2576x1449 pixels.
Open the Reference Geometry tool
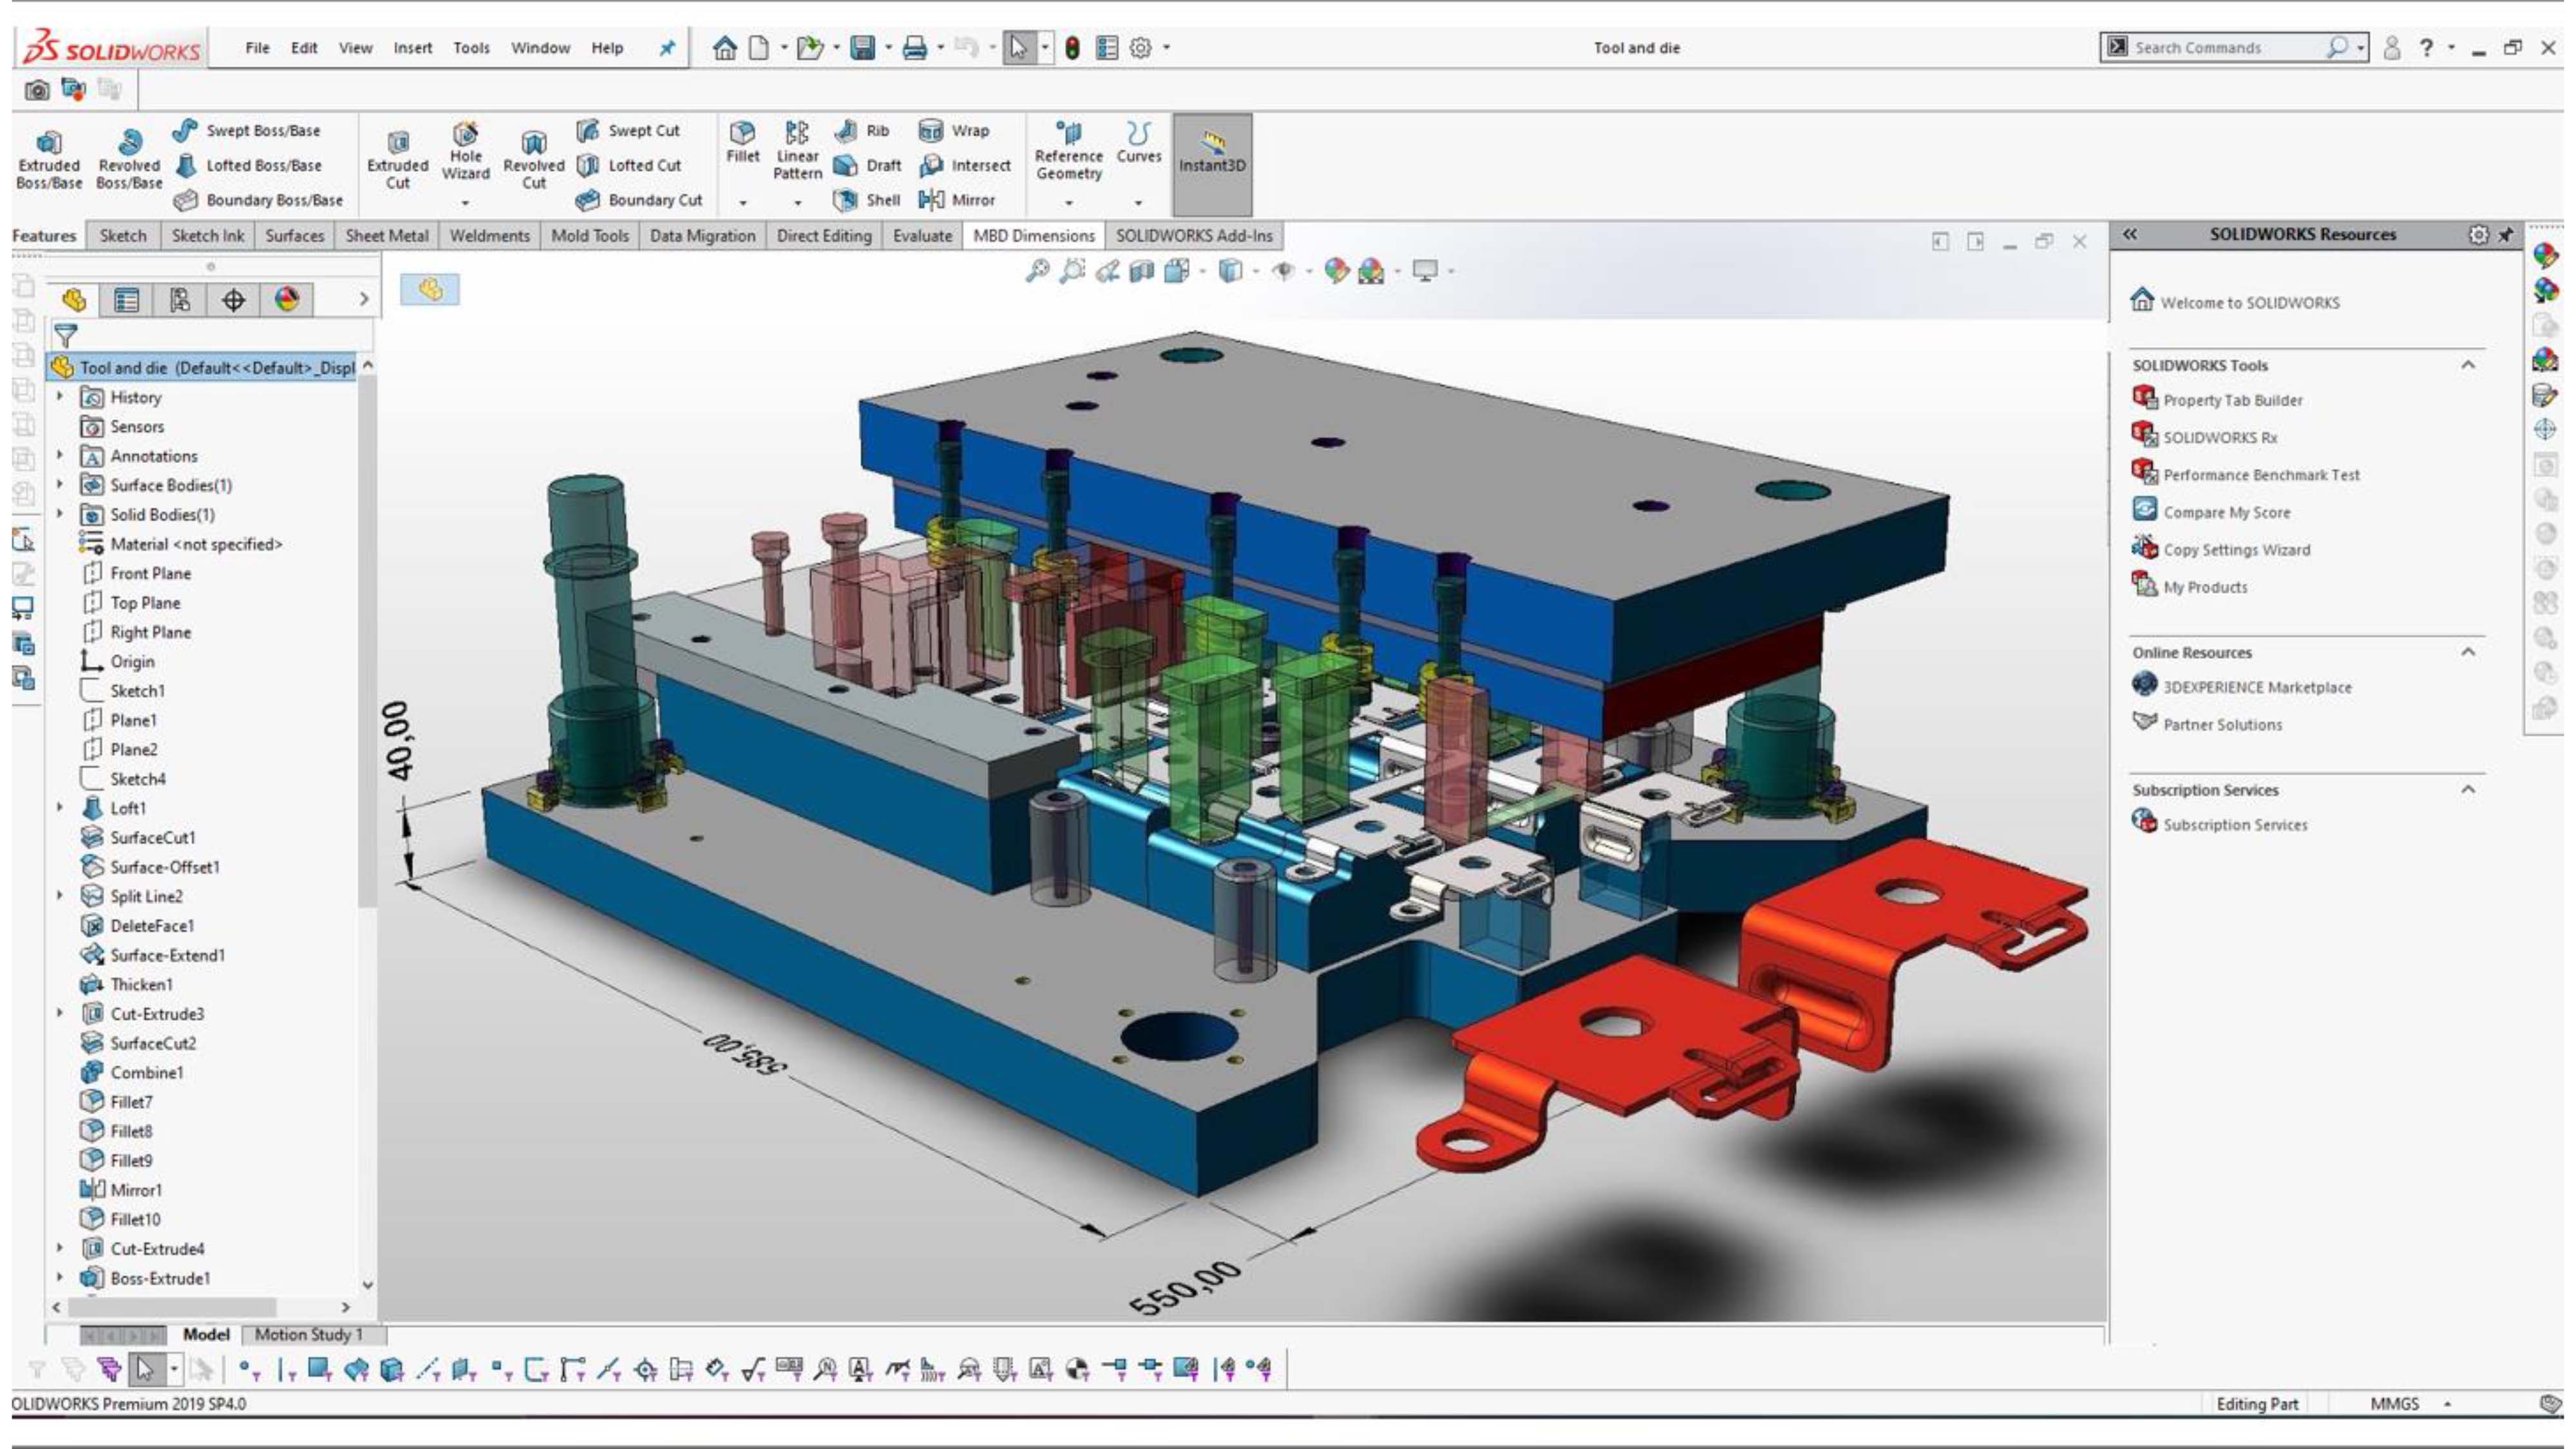coord(1068,150)
